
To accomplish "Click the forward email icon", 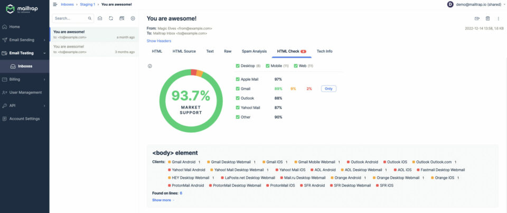I will 477,18.
